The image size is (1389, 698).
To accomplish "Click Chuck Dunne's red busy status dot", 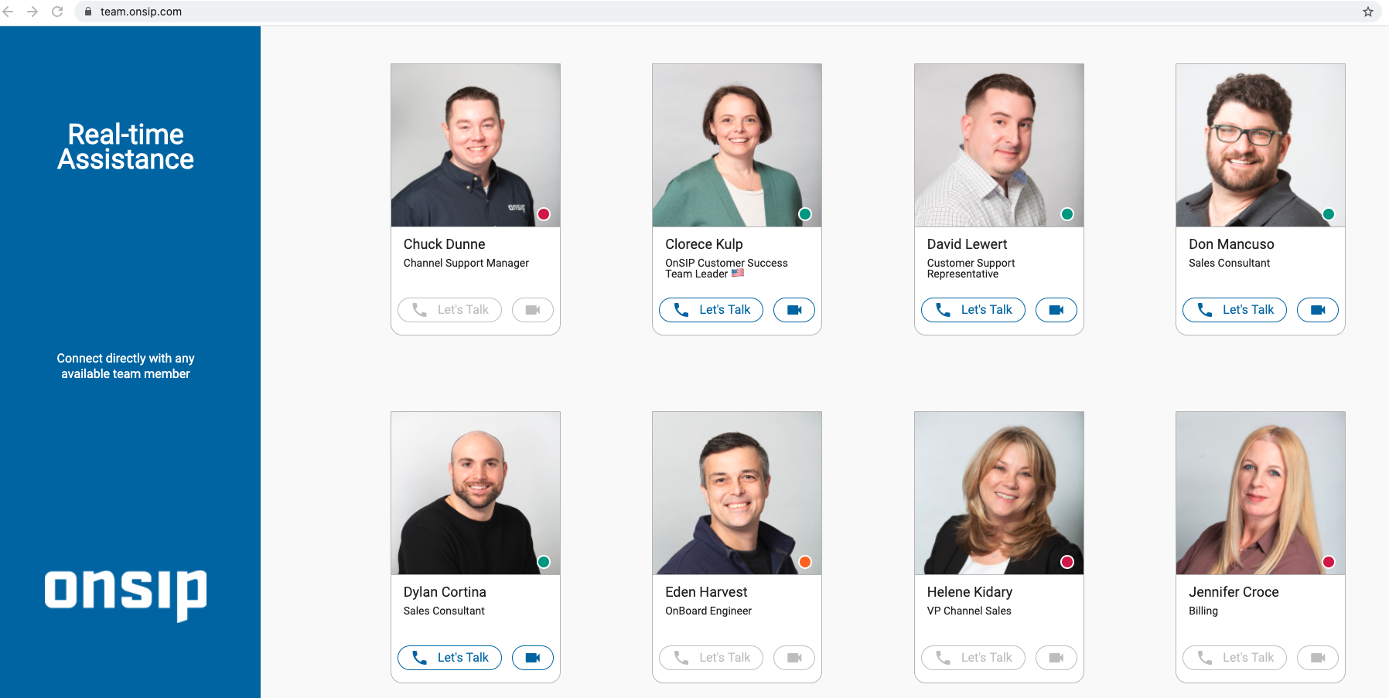I will 543,213.
